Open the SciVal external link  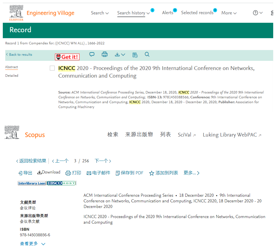click(187, 135)
